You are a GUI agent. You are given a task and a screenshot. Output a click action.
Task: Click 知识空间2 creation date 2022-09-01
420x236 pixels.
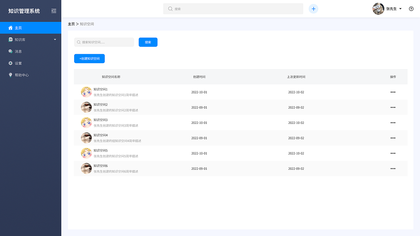[x=199, y=108]
